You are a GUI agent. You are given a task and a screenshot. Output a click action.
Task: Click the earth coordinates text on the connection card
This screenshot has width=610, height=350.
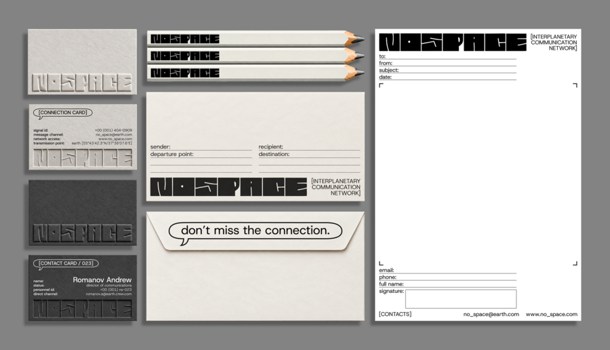tap(102, 143)
